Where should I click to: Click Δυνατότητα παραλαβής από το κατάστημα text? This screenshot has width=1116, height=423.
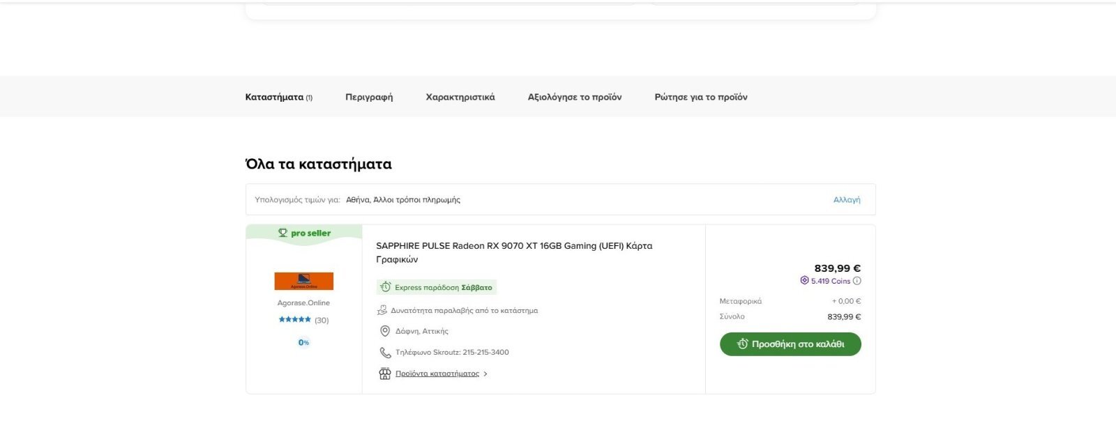465,311
